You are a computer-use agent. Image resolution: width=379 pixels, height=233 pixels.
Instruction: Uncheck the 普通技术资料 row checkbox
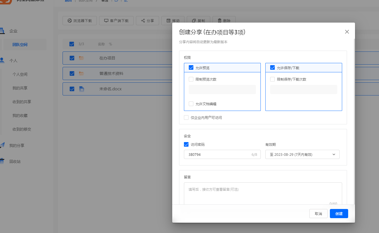click(x=72, y=73)
